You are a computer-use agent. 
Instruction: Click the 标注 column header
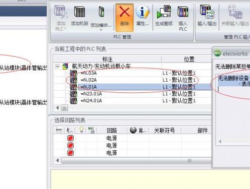[x=108, y=59]
